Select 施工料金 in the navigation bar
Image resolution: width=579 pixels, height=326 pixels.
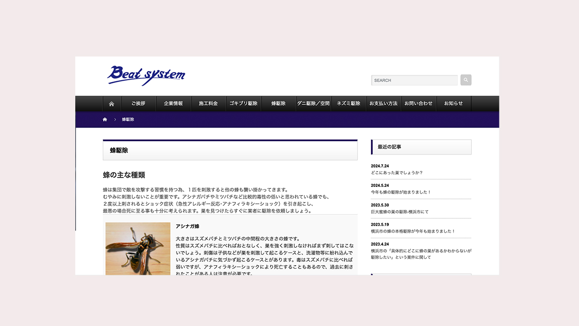pos(208,104)
